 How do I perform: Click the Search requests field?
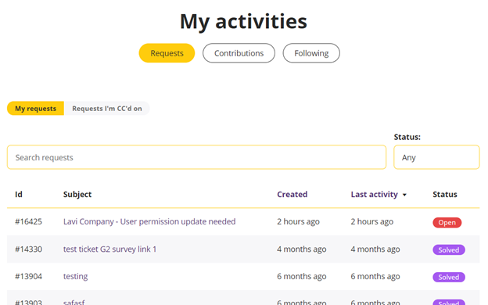coord(197,157)
